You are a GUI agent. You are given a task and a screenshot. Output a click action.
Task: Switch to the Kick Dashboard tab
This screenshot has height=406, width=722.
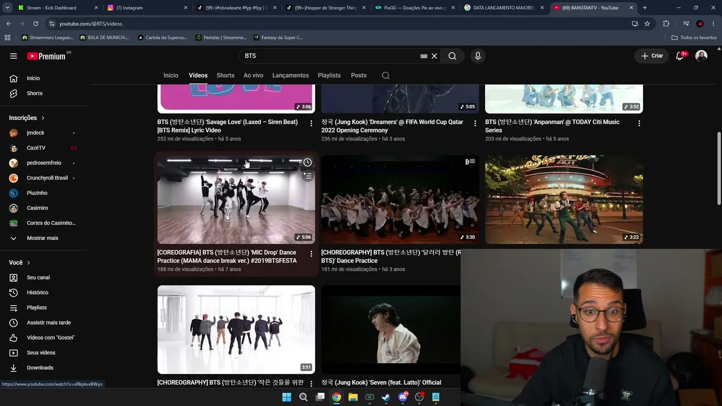56,8
